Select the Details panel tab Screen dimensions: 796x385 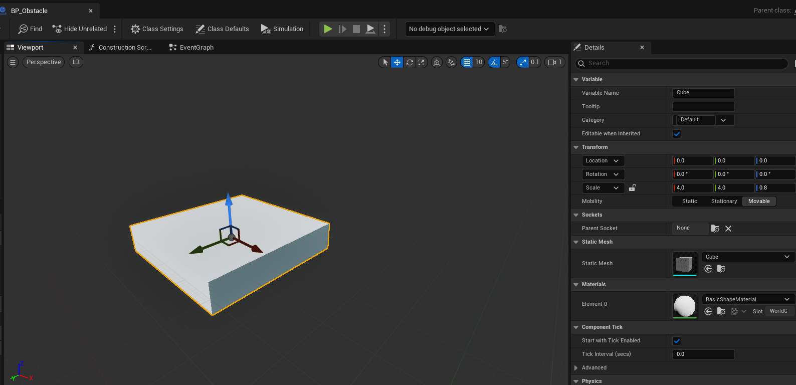point(594,48)
